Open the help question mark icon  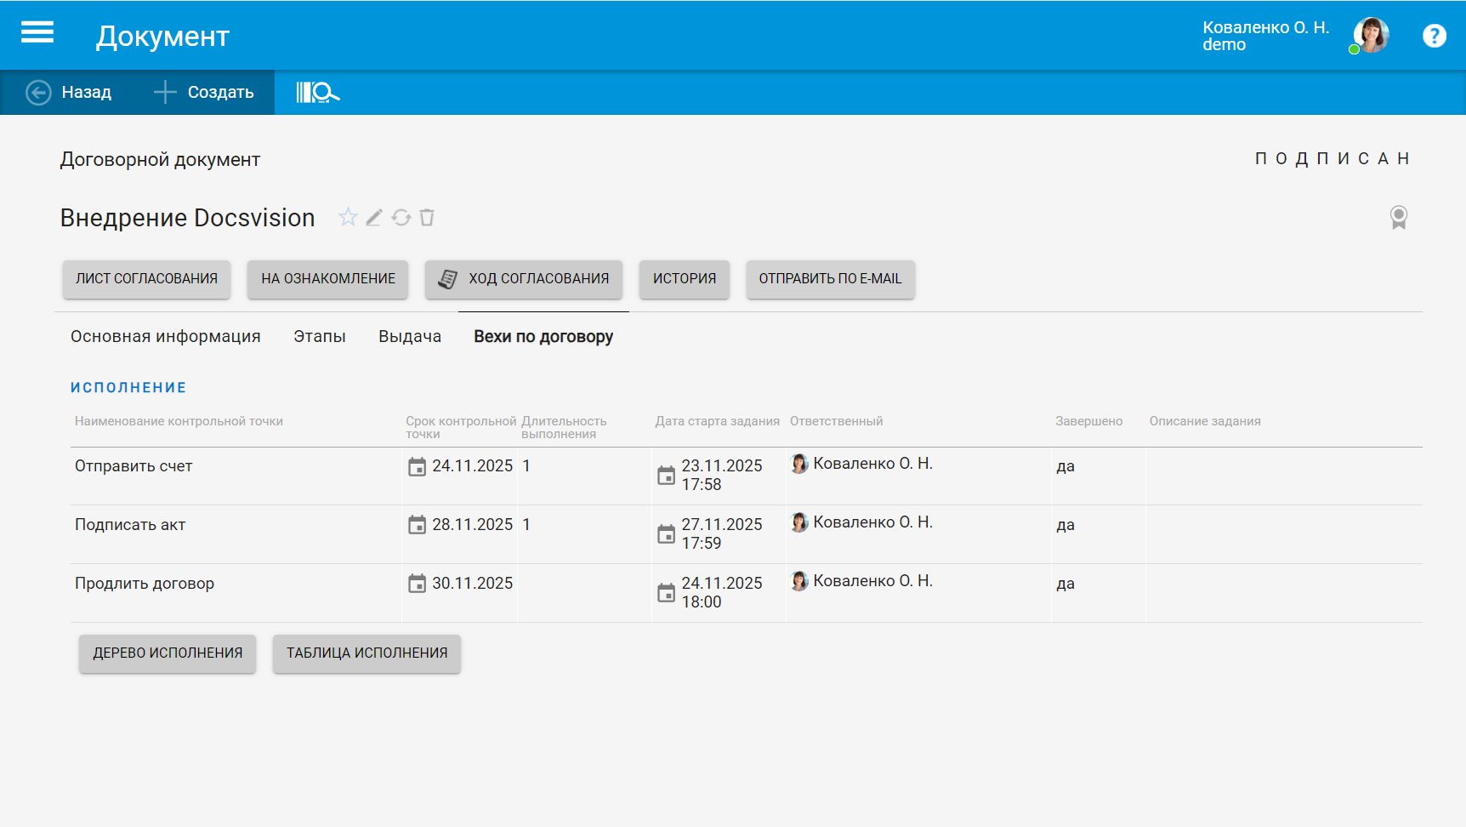(1434, 36)
